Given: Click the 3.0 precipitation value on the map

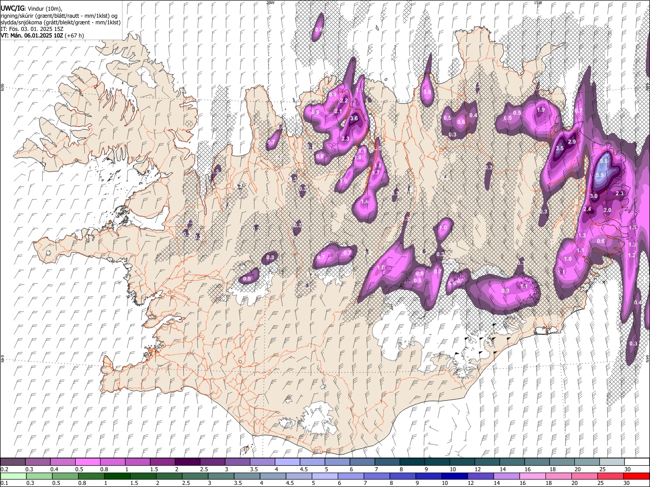Looking at the screenshot, I should tap(594, 196).
